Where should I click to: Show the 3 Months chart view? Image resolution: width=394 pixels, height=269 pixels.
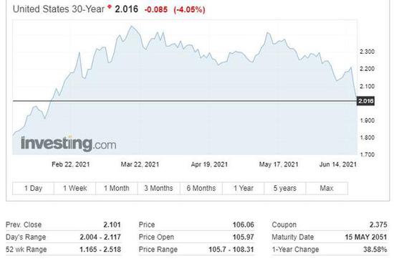(x=159, y=188)
